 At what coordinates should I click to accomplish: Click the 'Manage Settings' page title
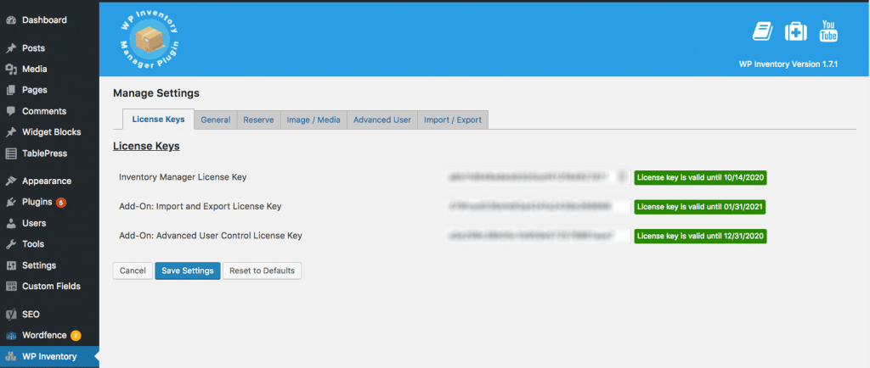[156, 93]
